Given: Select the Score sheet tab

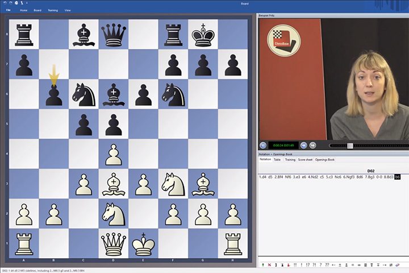Looking at the screenshot, I should coord(305,160).
